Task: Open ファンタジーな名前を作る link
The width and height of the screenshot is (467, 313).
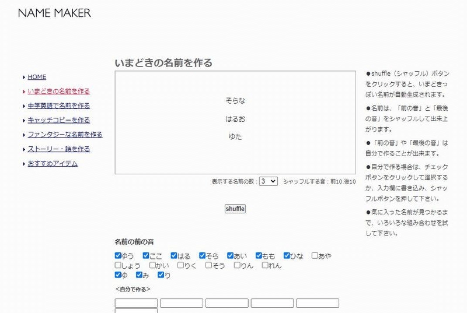Action: 65,135
